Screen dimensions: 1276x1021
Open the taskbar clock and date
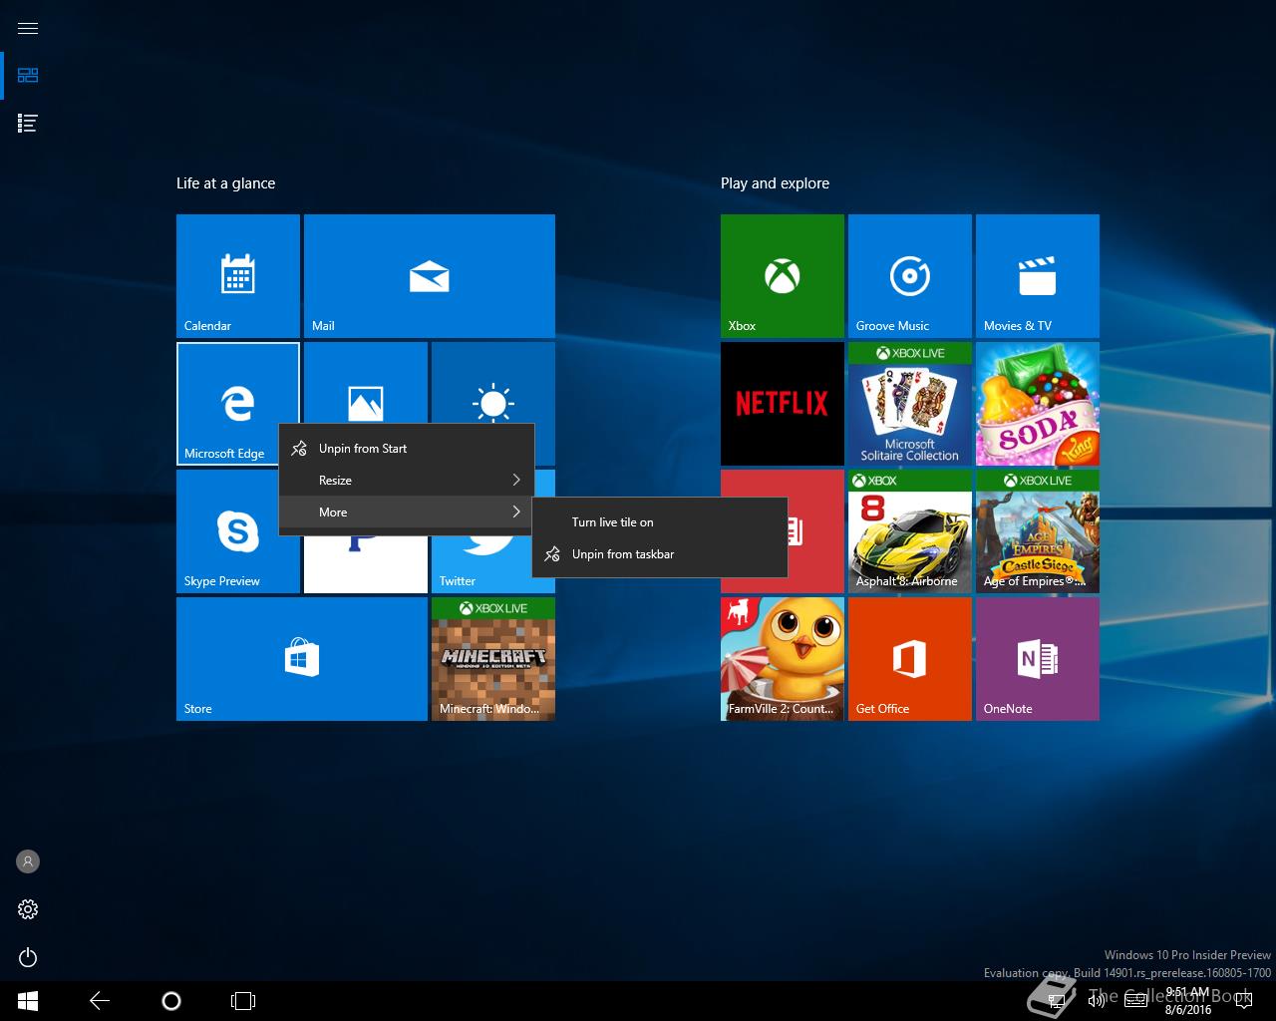point(1187,1001)
